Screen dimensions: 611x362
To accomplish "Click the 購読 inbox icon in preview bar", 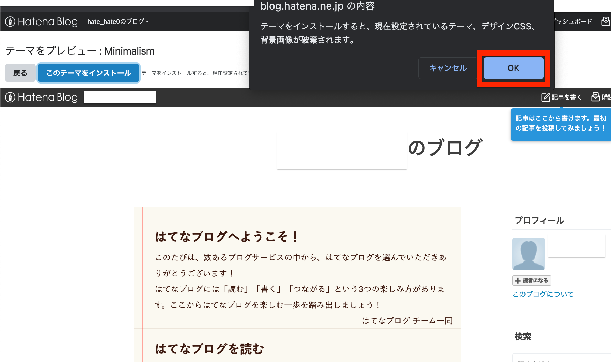I will (596, 97).
